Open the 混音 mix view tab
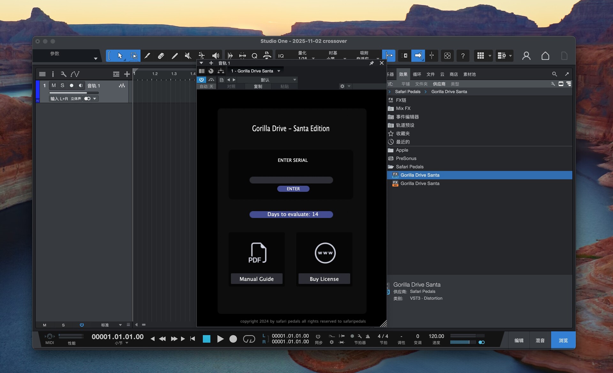 540,341
